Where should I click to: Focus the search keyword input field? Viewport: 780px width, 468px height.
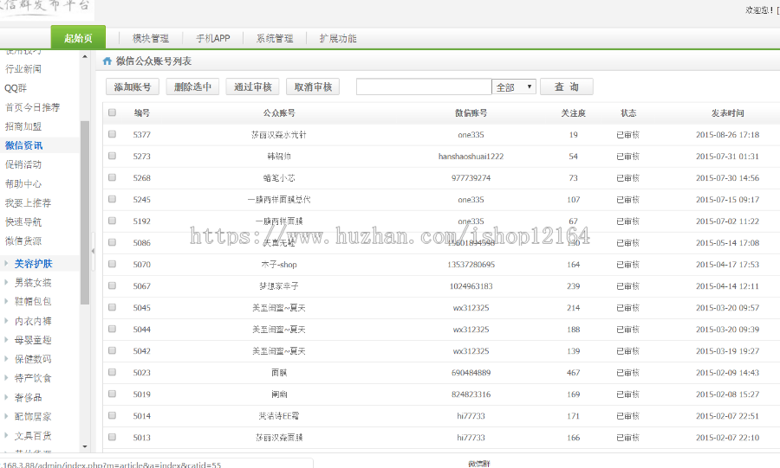pyautogui.click(x=424, y=87)
